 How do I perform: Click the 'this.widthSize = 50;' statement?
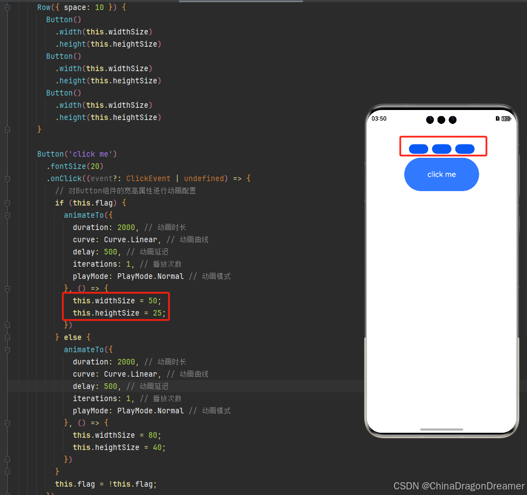[117, 301]
